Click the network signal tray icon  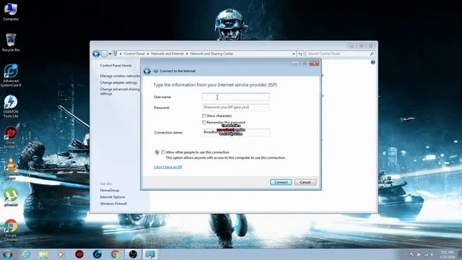click(x=427, y=254)
